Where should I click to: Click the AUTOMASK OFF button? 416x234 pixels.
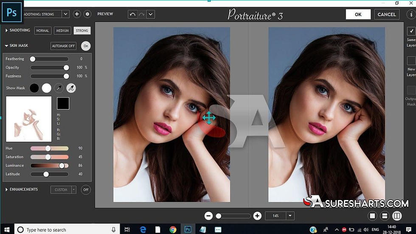point(63,46)
